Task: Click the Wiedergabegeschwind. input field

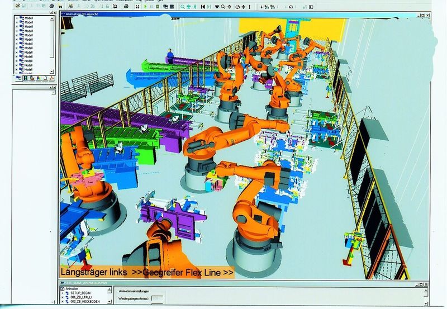Action: [x=158, y=298]
